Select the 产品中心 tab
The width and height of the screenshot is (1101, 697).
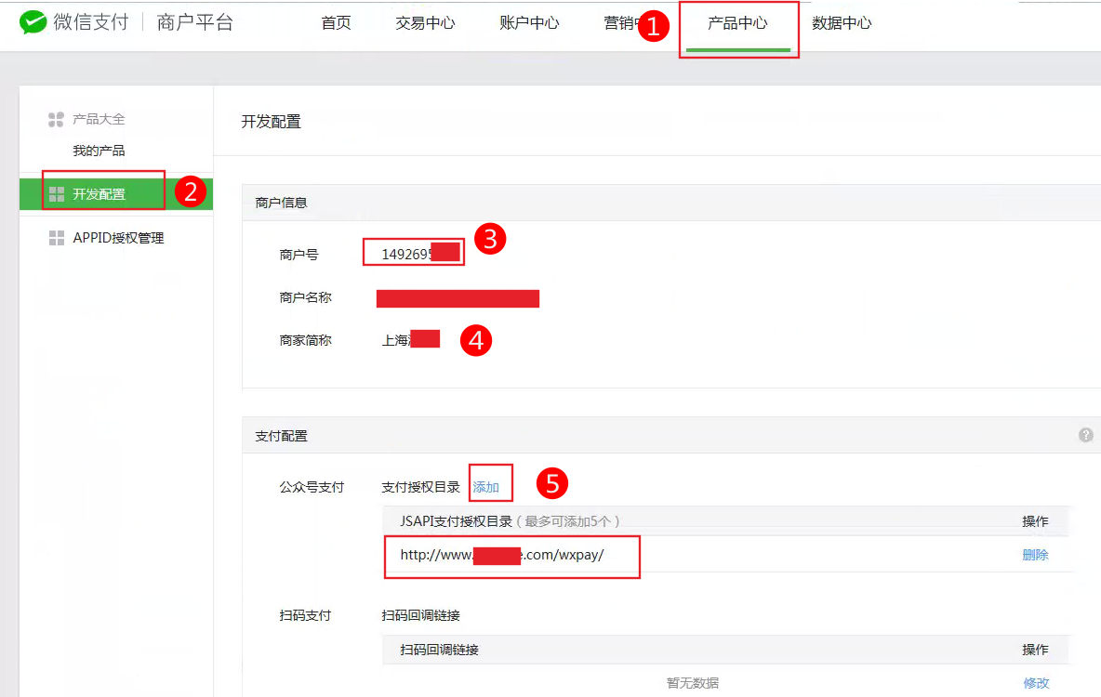pyautogui.click(x=737, y=23)
